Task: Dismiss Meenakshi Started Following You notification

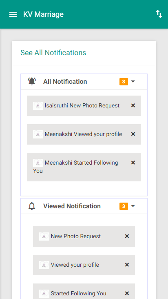Action: [133, 163]
